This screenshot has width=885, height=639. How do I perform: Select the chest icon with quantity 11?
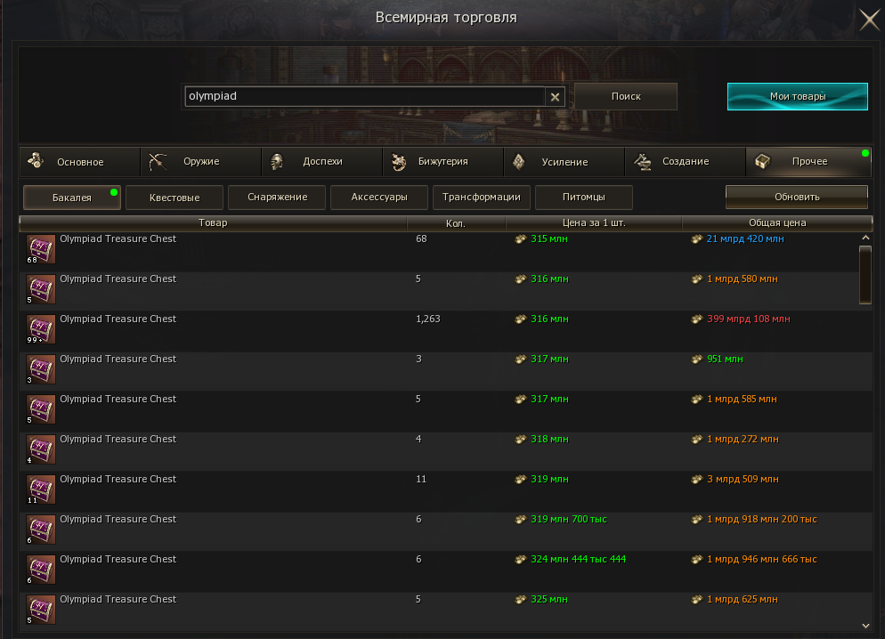[x=41, y=490]
